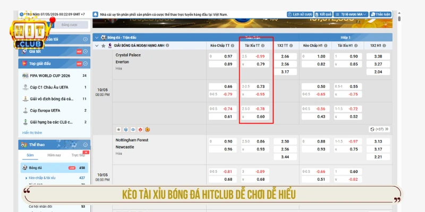Expand the 'của tôi' panel arrow
The height and width of the screenshot is (212, 425).
coord(86,39)
